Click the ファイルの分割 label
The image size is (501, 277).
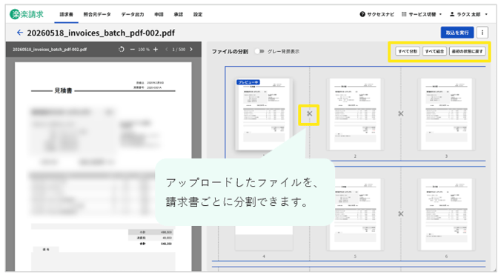[230, 51]
